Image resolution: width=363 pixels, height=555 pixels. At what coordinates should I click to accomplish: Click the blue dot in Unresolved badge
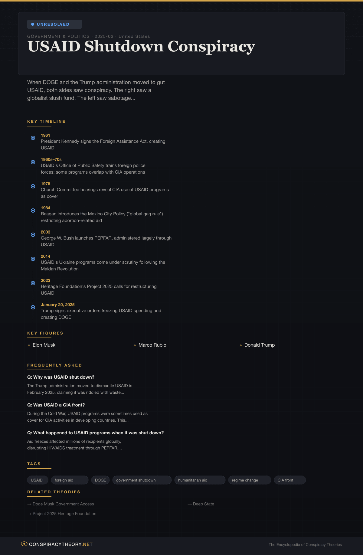click(33, 24)
